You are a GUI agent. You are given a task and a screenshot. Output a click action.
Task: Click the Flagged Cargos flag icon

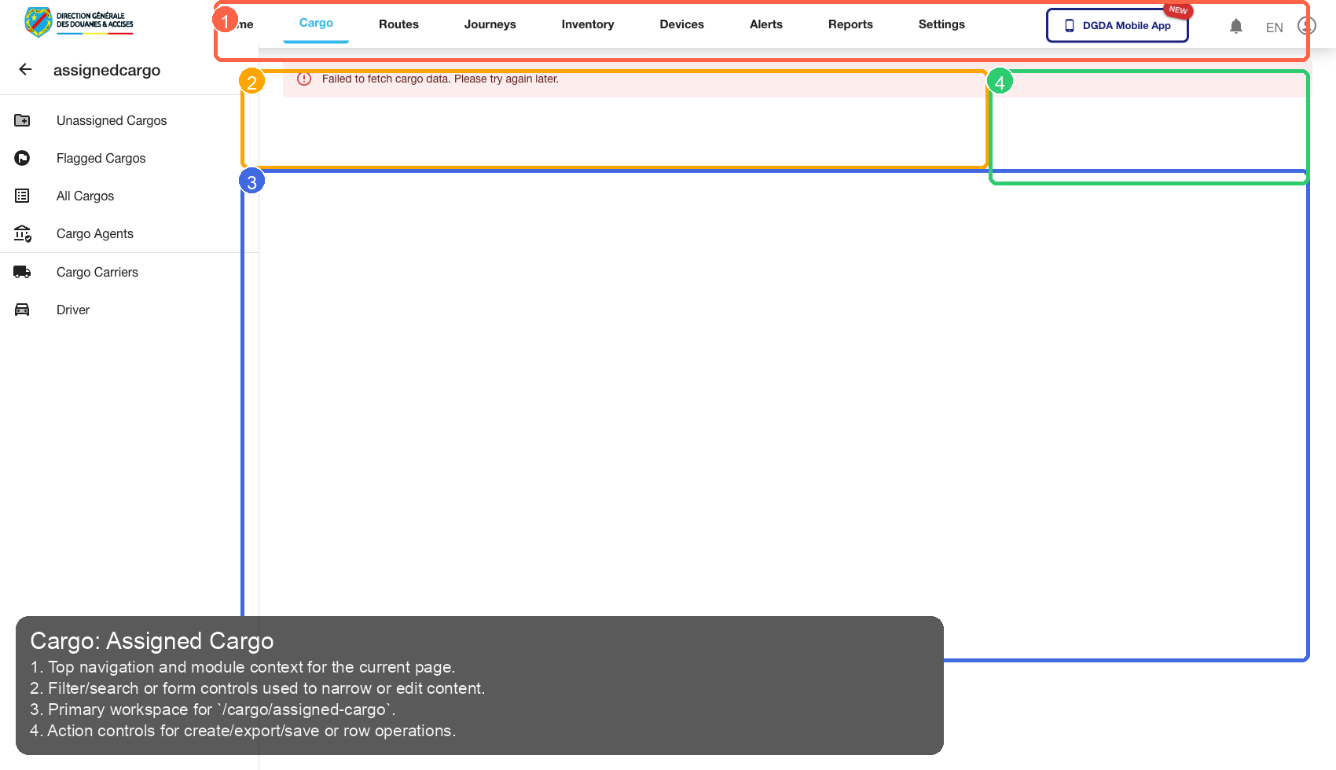pyautogui.click(x=22, y=158)
